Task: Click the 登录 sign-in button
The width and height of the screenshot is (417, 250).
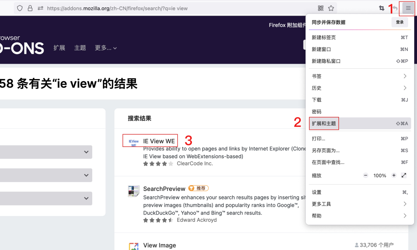Action: tap(400, 22)
